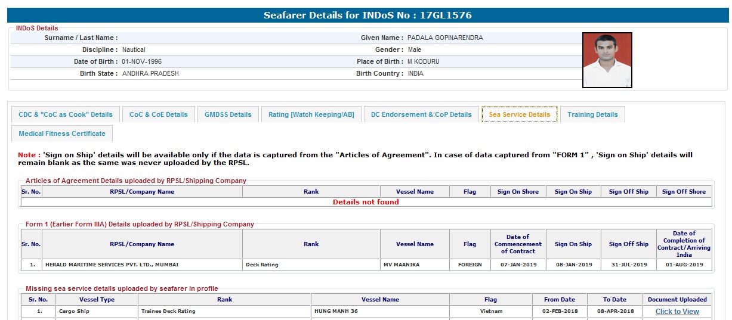The width and height of the screenshot is (732, 320).
Task: Click the date of birth value 01-NOV-1996
Action: 141,61
